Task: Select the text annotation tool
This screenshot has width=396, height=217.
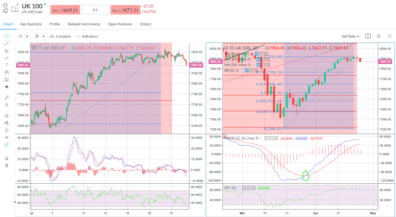Action: [x=7, y=65]
